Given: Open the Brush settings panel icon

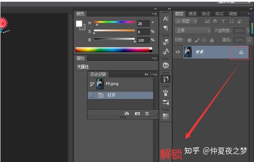Looking at the screenshot, I should pos(166,102).
